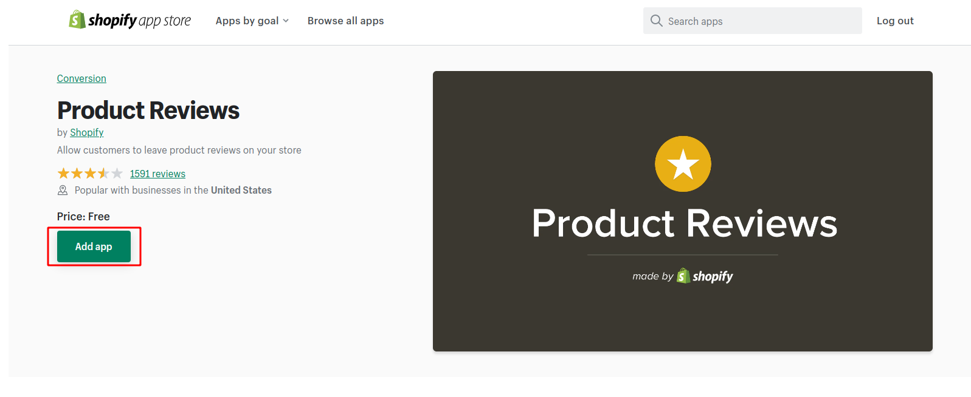Click the Shopify bag logo in banner

[x=683, y=276]
